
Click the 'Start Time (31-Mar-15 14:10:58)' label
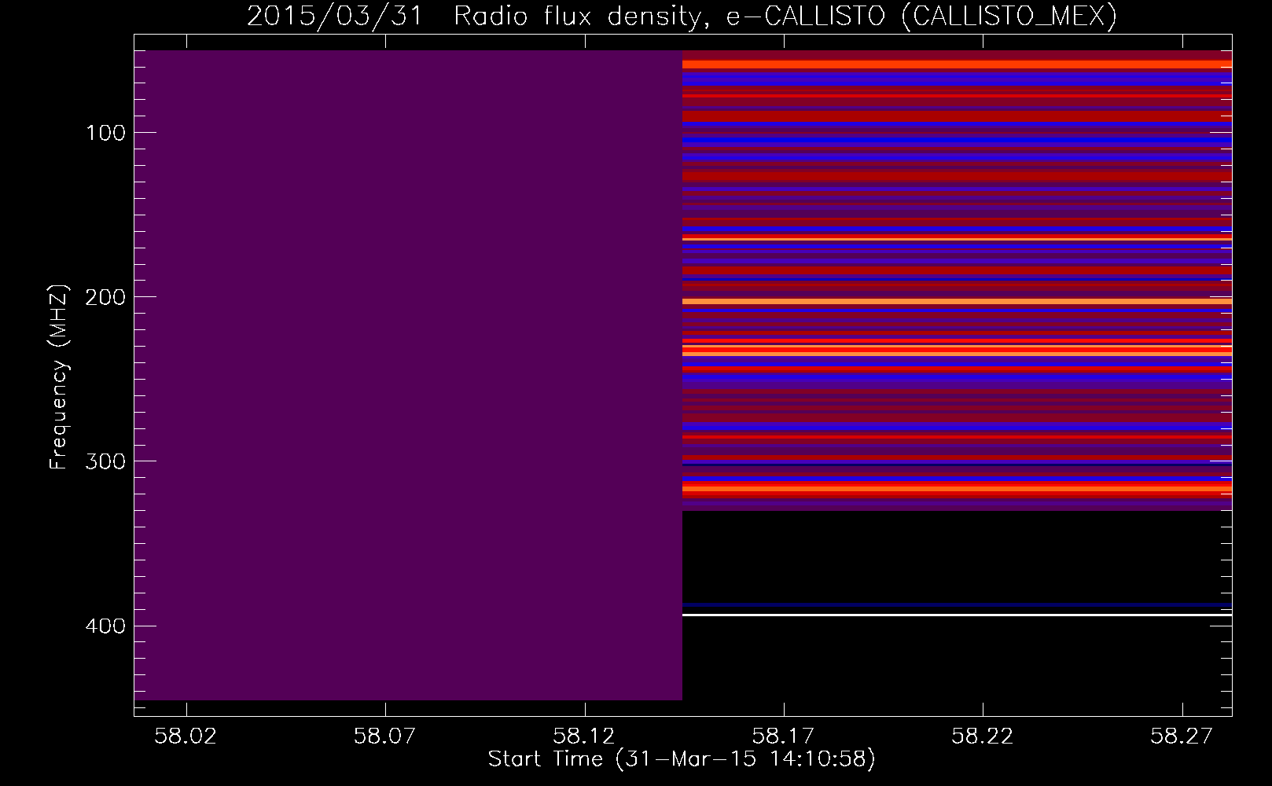[x=682, y=759]
